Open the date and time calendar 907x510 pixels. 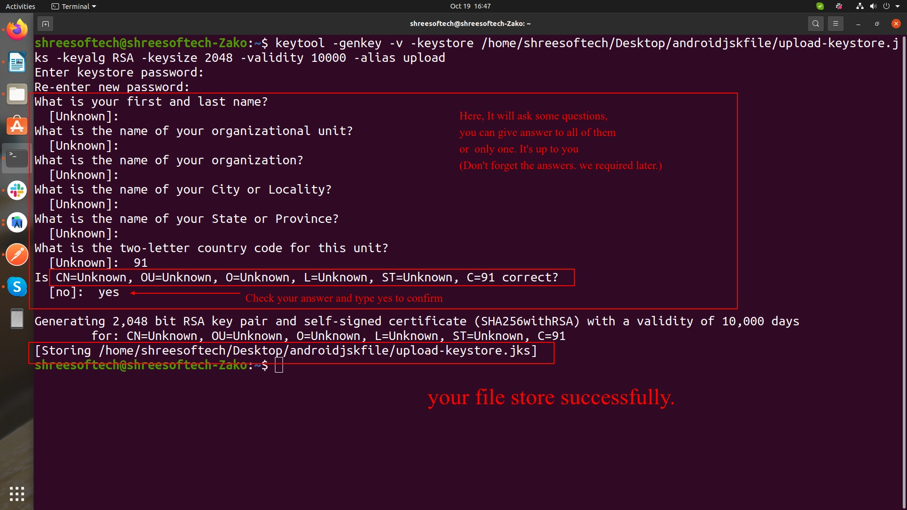tap(470, 6)
